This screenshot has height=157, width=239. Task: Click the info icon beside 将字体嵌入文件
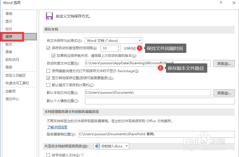pyautogui.click(x=82, y=154)
